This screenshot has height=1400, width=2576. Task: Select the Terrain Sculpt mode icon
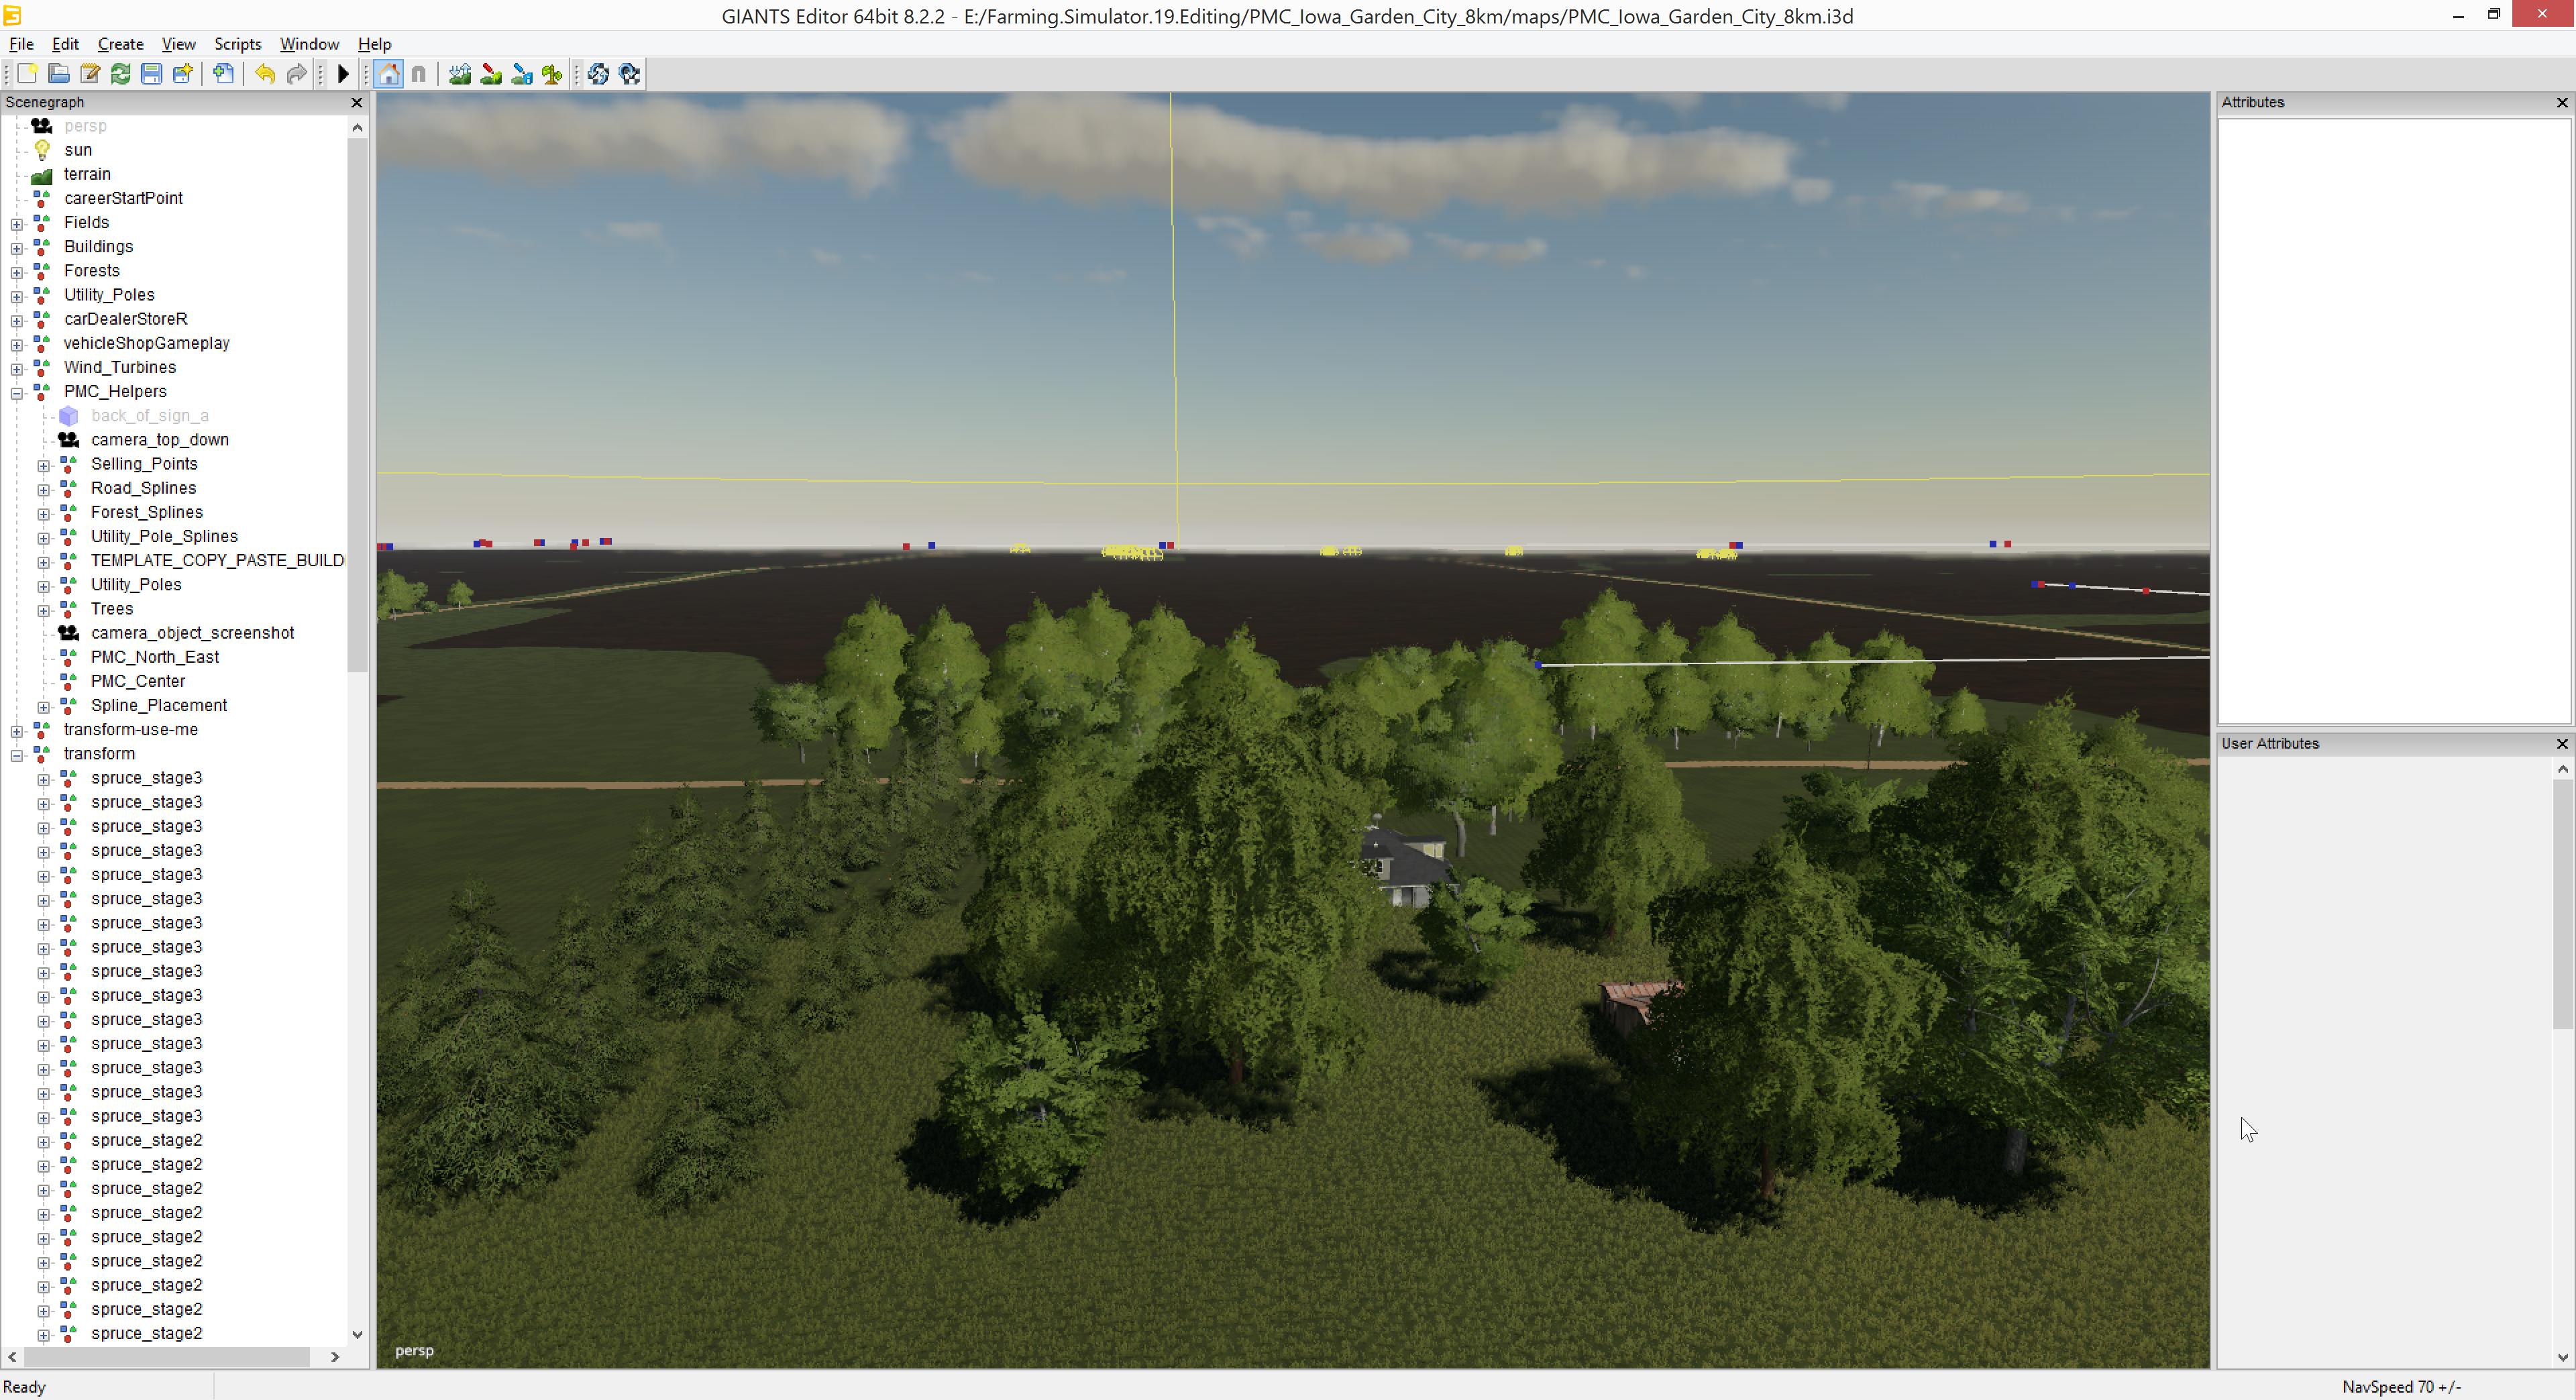click(x=460, y=74)
